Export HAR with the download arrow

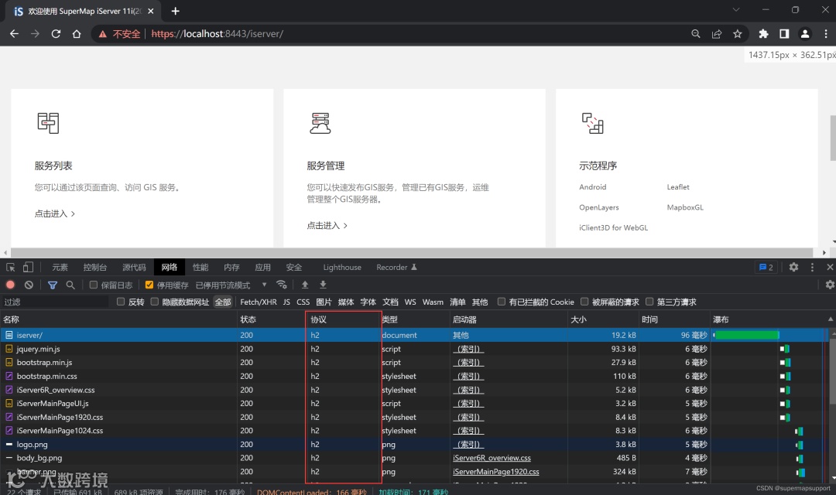pos(323,285)
